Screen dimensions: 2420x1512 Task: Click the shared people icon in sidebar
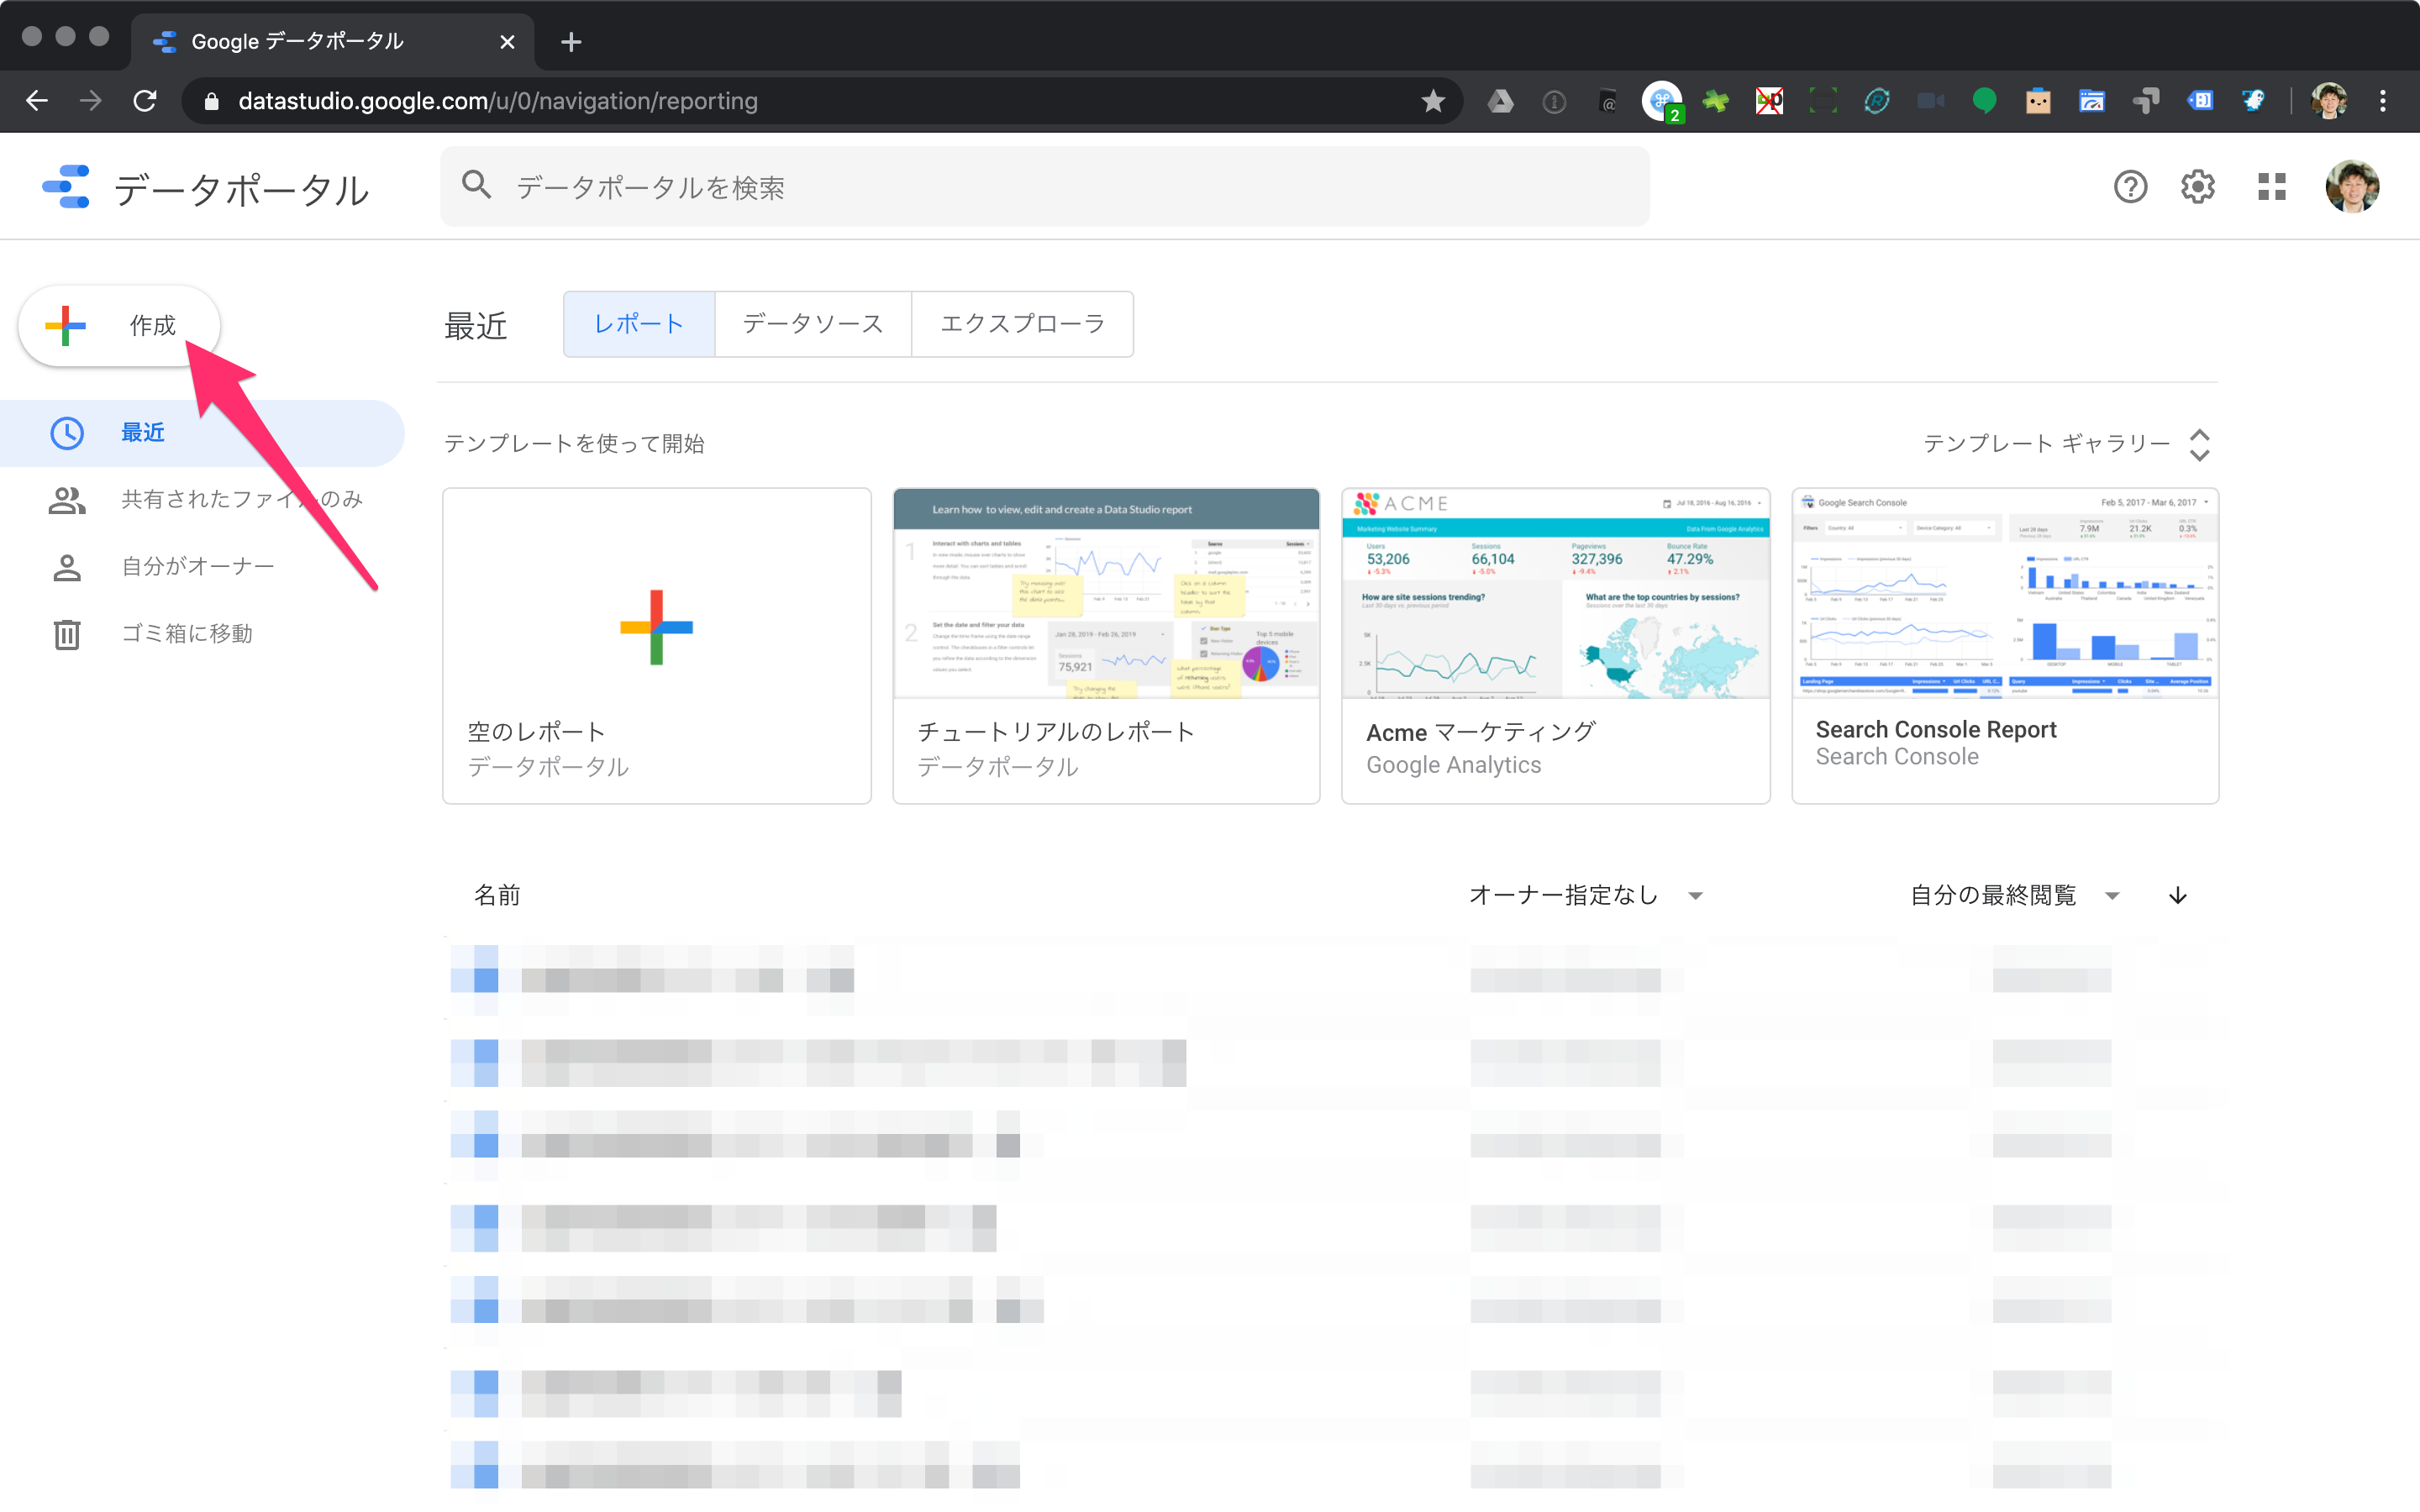67,500
